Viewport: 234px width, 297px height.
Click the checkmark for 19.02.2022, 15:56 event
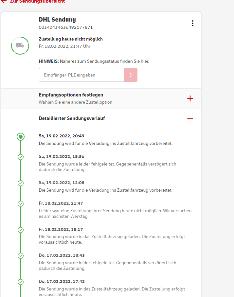[x=21, y=157]
